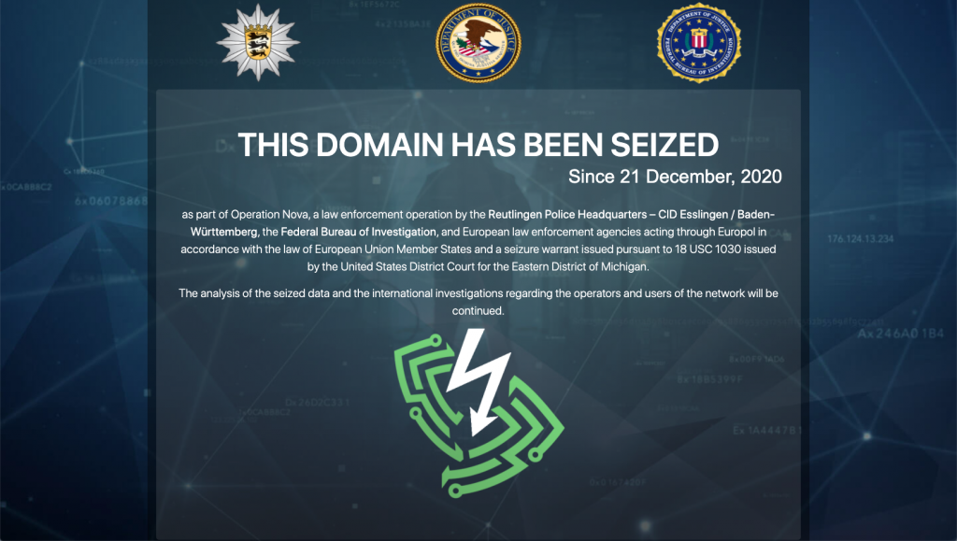Select the 'THIS DOMAIN HAS BEEN SEIZED' heading
Screen dimensions: 957x541
tap(478, 145)
